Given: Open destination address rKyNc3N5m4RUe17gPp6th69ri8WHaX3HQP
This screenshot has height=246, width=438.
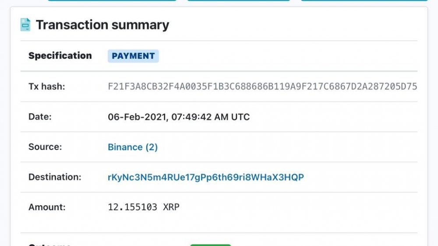Looking at the screenshot, I should tap(205, 177).
